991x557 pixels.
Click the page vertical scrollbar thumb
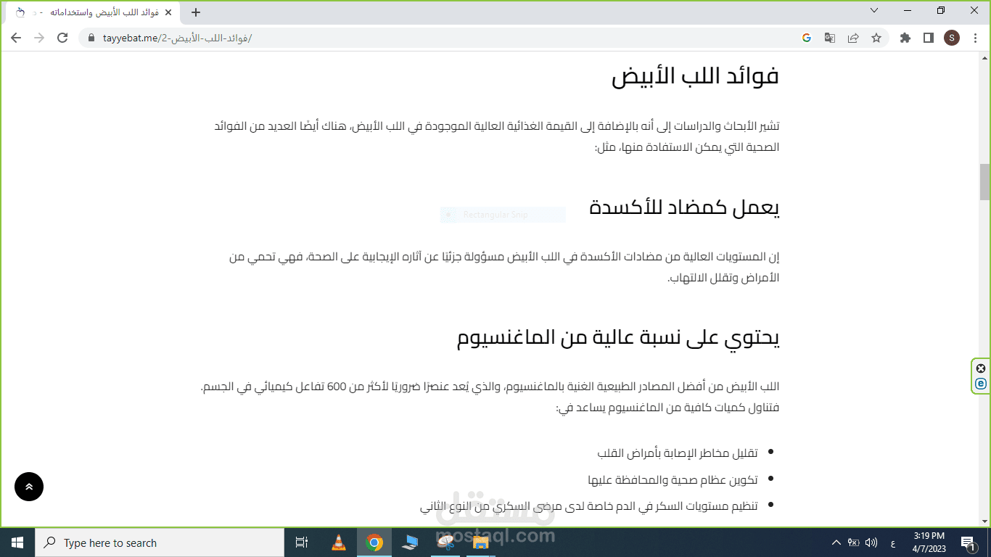984,181
